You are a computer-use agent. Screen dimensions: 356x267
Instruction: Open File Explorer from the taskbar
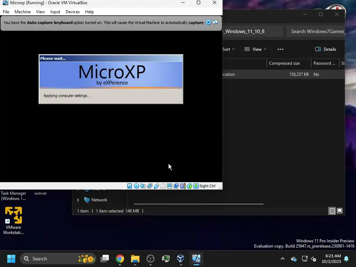pos(135,259)
